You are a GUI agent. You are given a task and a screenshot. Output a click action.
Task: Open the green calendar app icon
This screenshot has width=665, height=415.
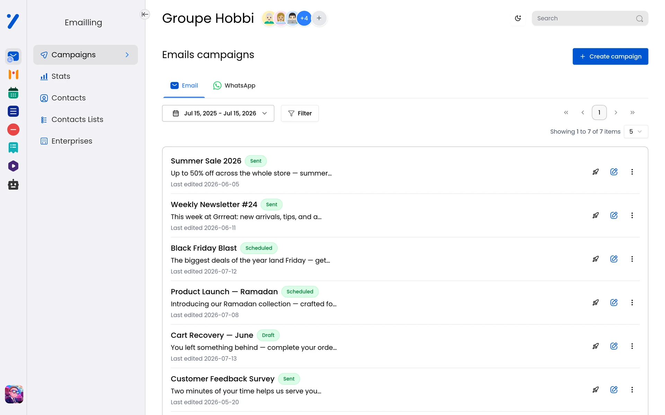13,93
